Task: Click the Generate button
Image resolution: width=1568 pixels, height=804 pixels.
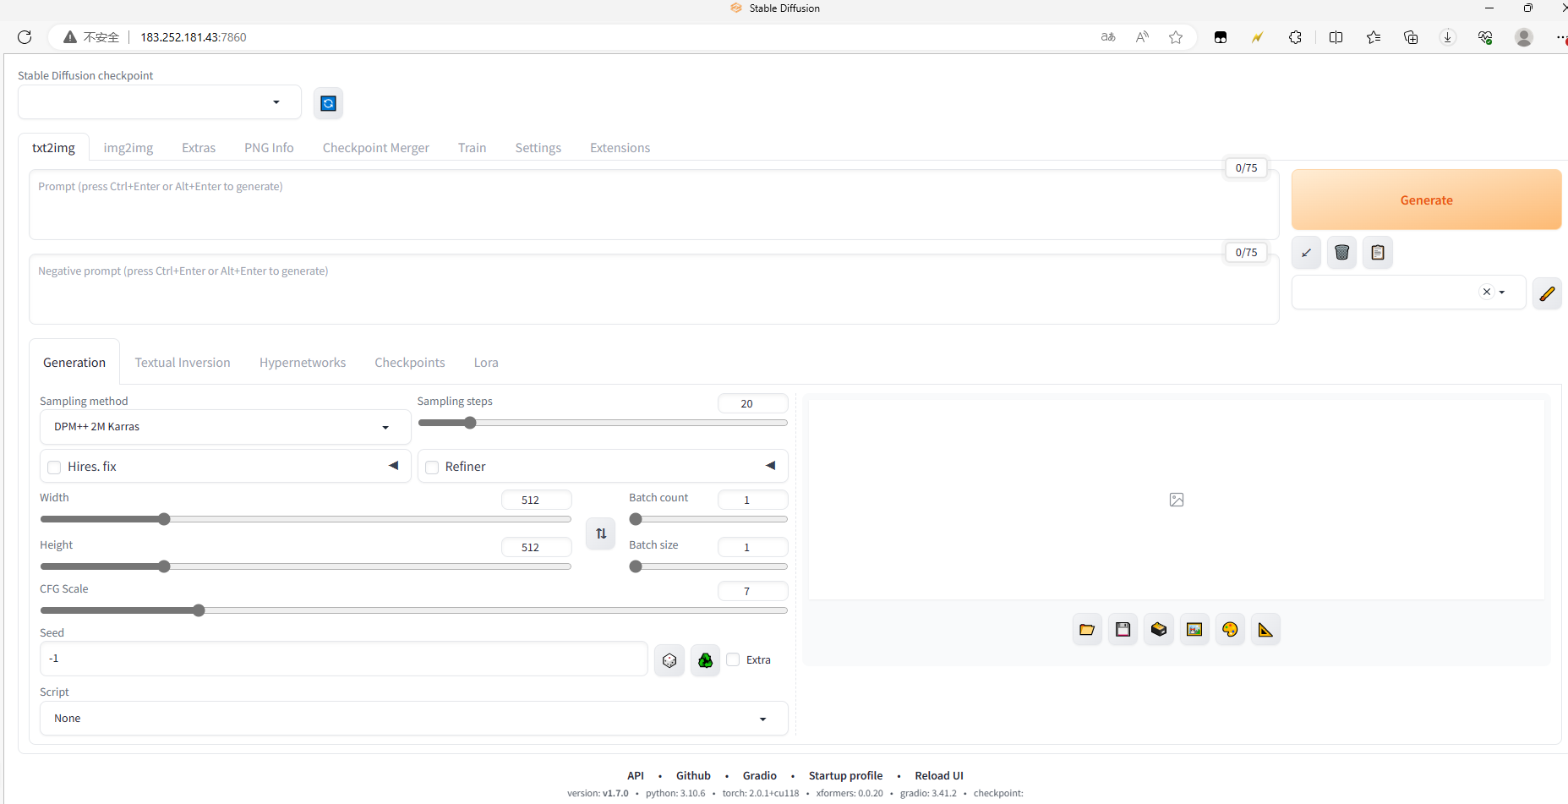Action: click(1426, 200)
